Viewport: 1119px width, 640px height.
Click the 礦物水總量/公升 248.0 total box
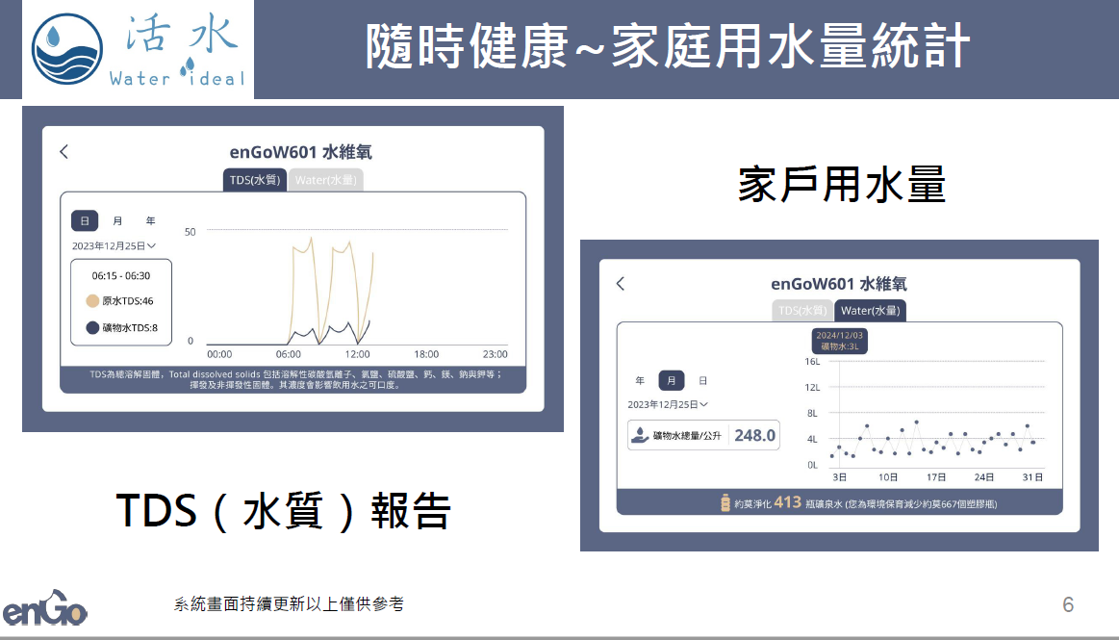[703, 435]
